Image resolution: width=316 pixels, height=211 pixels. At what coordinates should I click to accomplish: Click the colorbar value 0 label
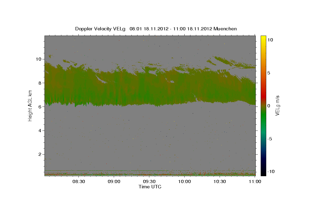pos(269,106)
